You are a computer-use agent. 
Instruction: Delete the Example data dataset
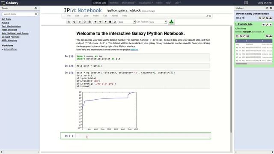pos(271,25)
